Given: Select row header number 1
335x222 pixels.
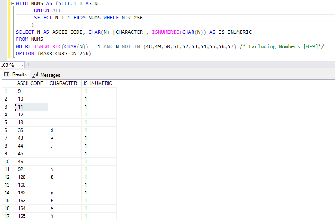Looking at the screenshot, I should tap(9, 91).
